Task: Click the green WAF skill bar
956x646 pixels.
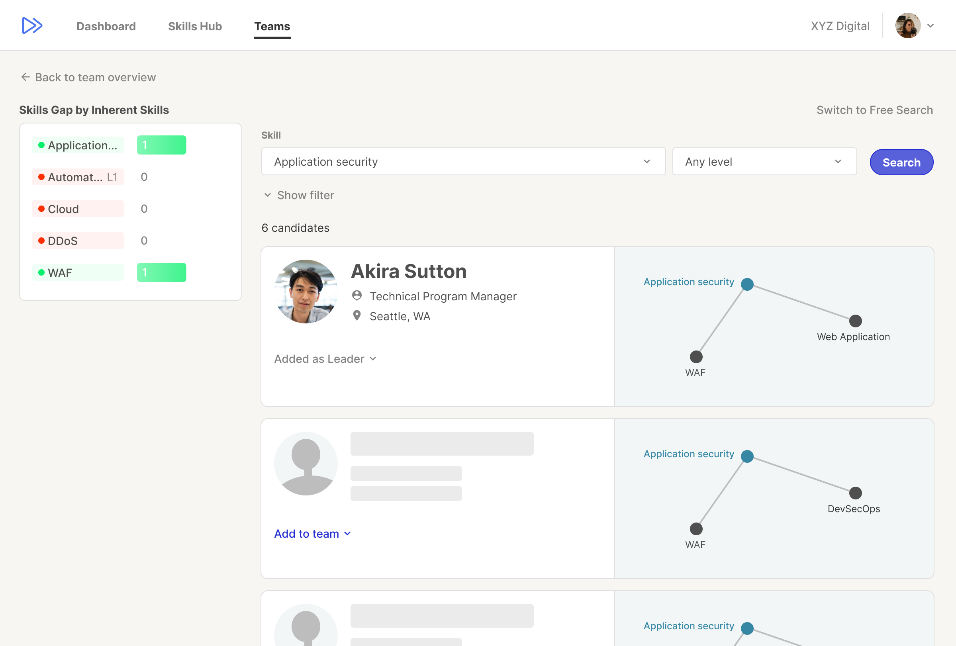Action: [x=161, y=273]
